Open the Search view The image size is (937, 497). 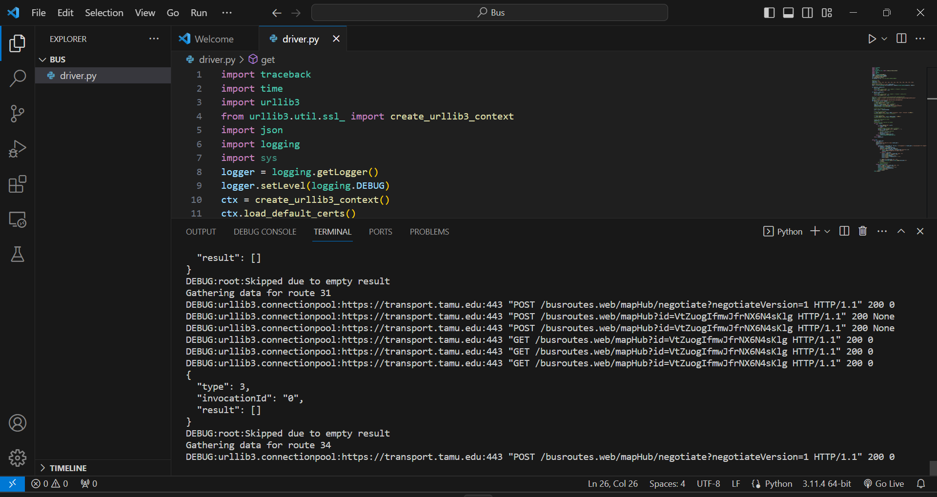click(18, 78)
